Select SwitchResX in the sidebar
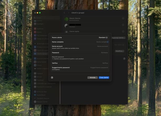161x116 pixels. [40, 95]
